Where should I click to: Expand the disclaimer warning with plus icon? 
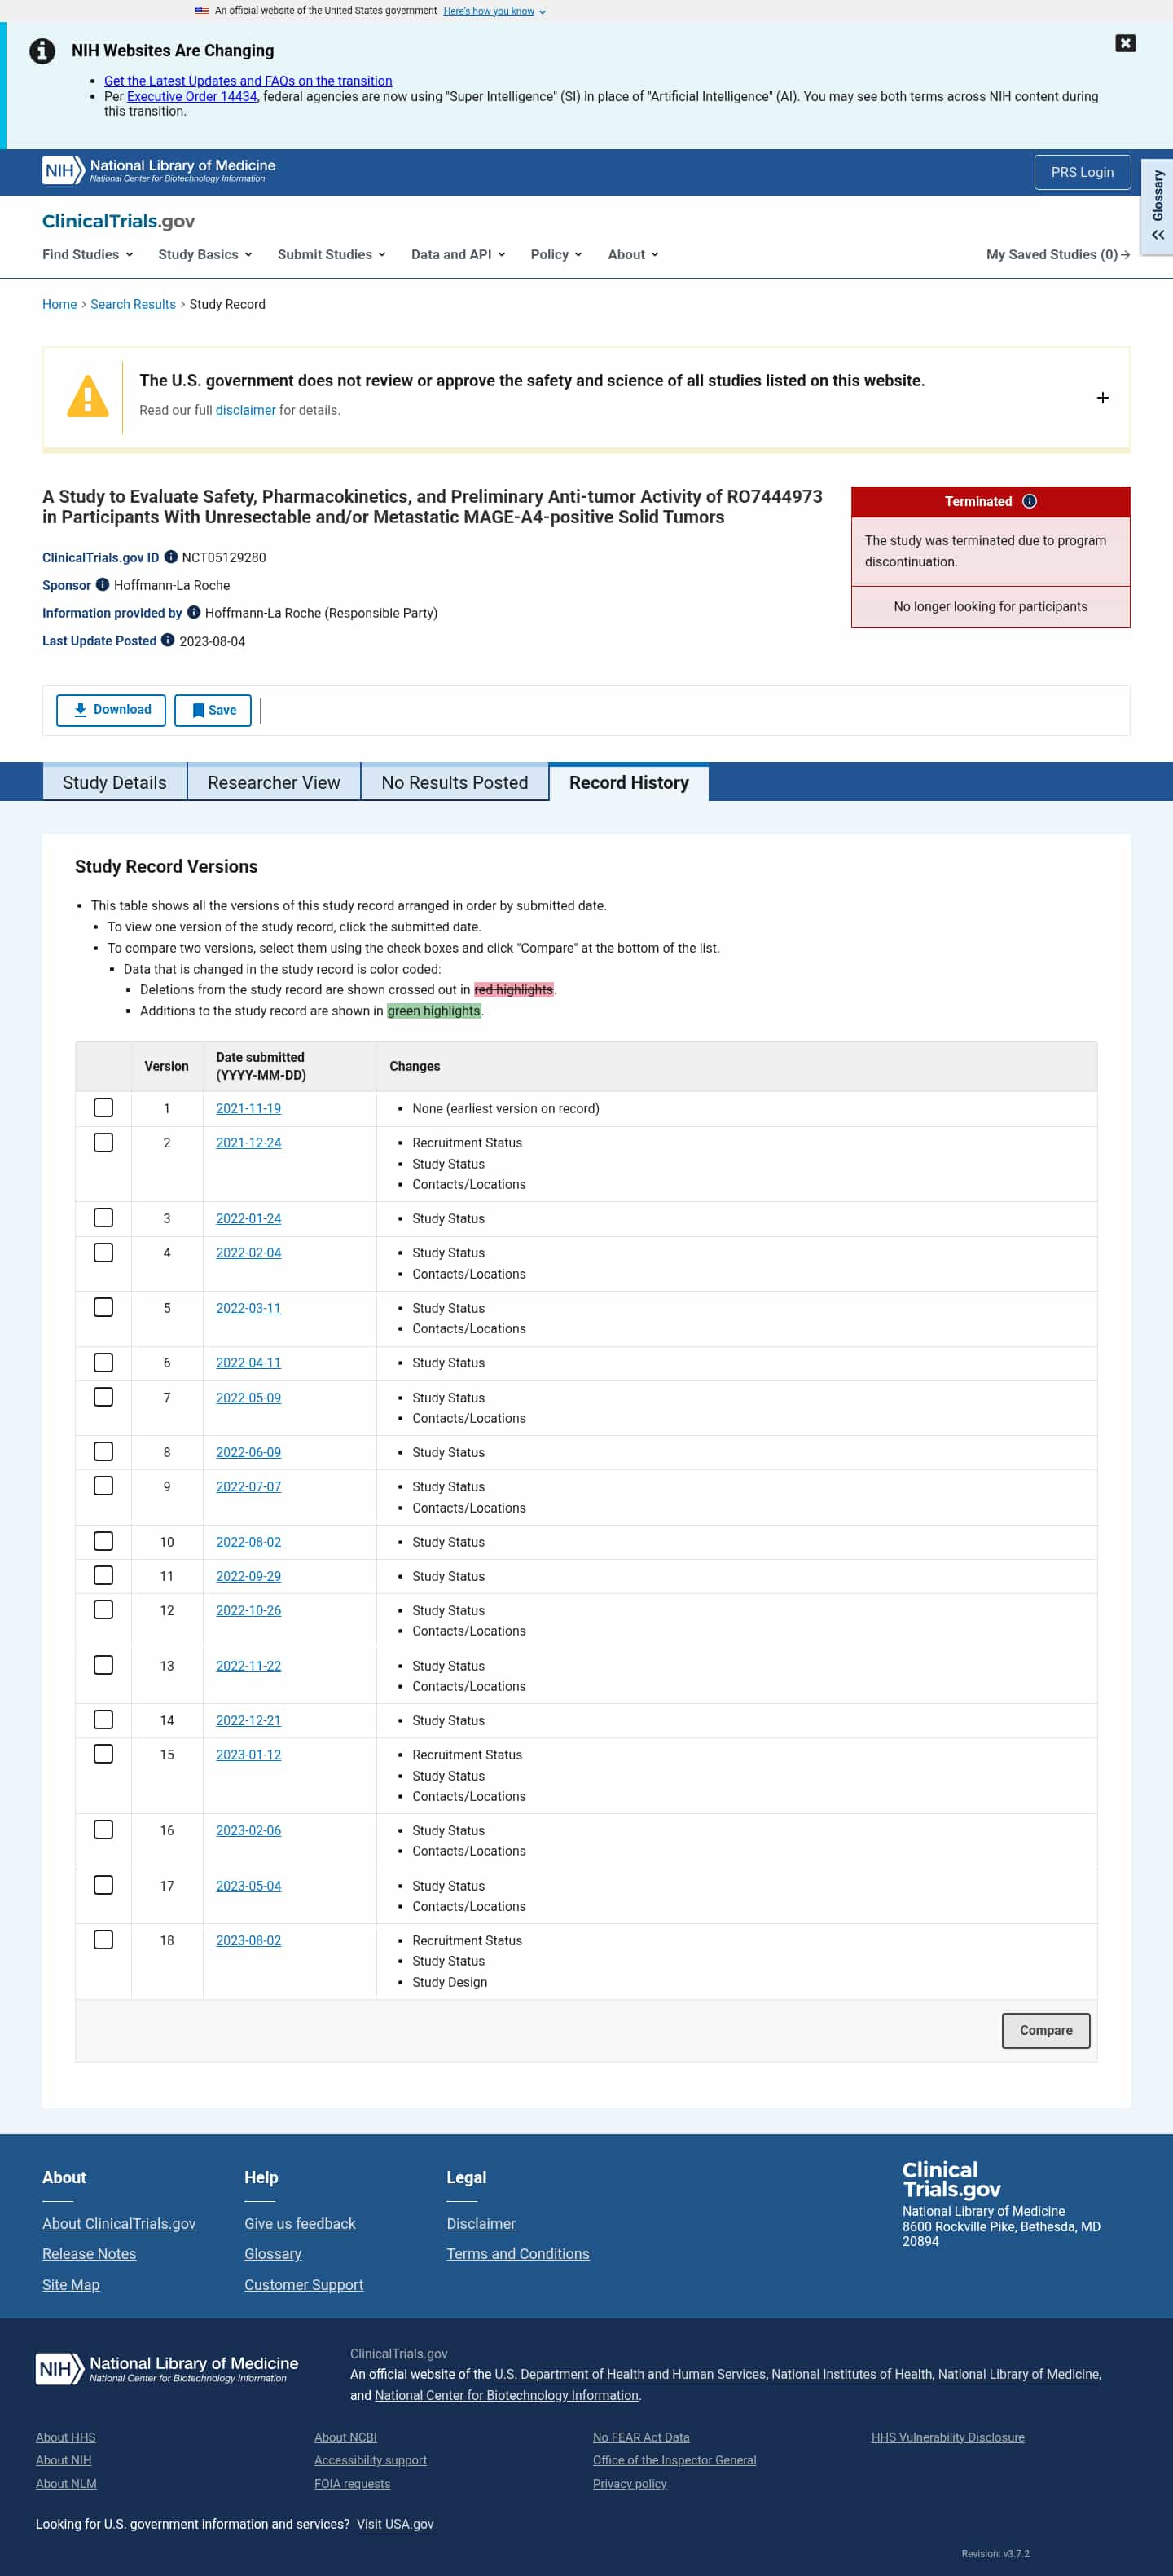point(1102,398)
